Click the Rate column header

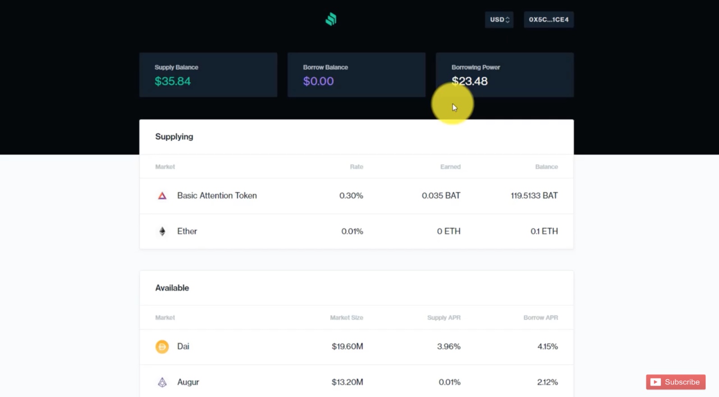[356, 167]
